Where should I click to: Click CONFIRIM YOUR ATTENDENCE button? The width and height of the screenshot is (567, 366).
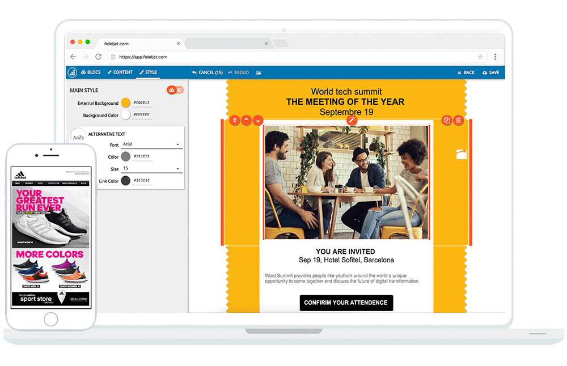click(346, 303)
